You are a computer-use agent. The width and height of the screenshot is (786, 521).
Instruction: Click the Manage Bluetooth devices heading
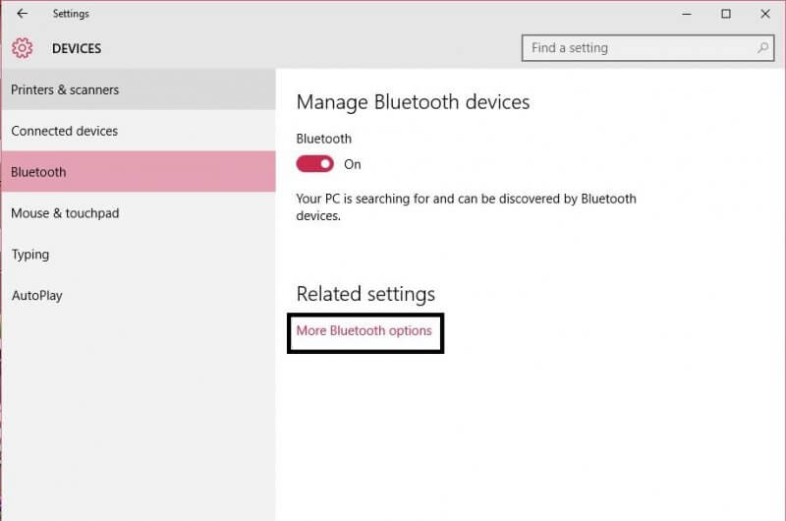click(x=413, y=102)
